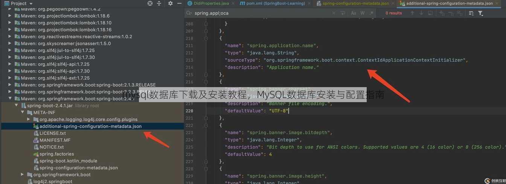Click the multiple-lines search layout icon
This screenshot has height=184, width=506.
coord(471,13)
